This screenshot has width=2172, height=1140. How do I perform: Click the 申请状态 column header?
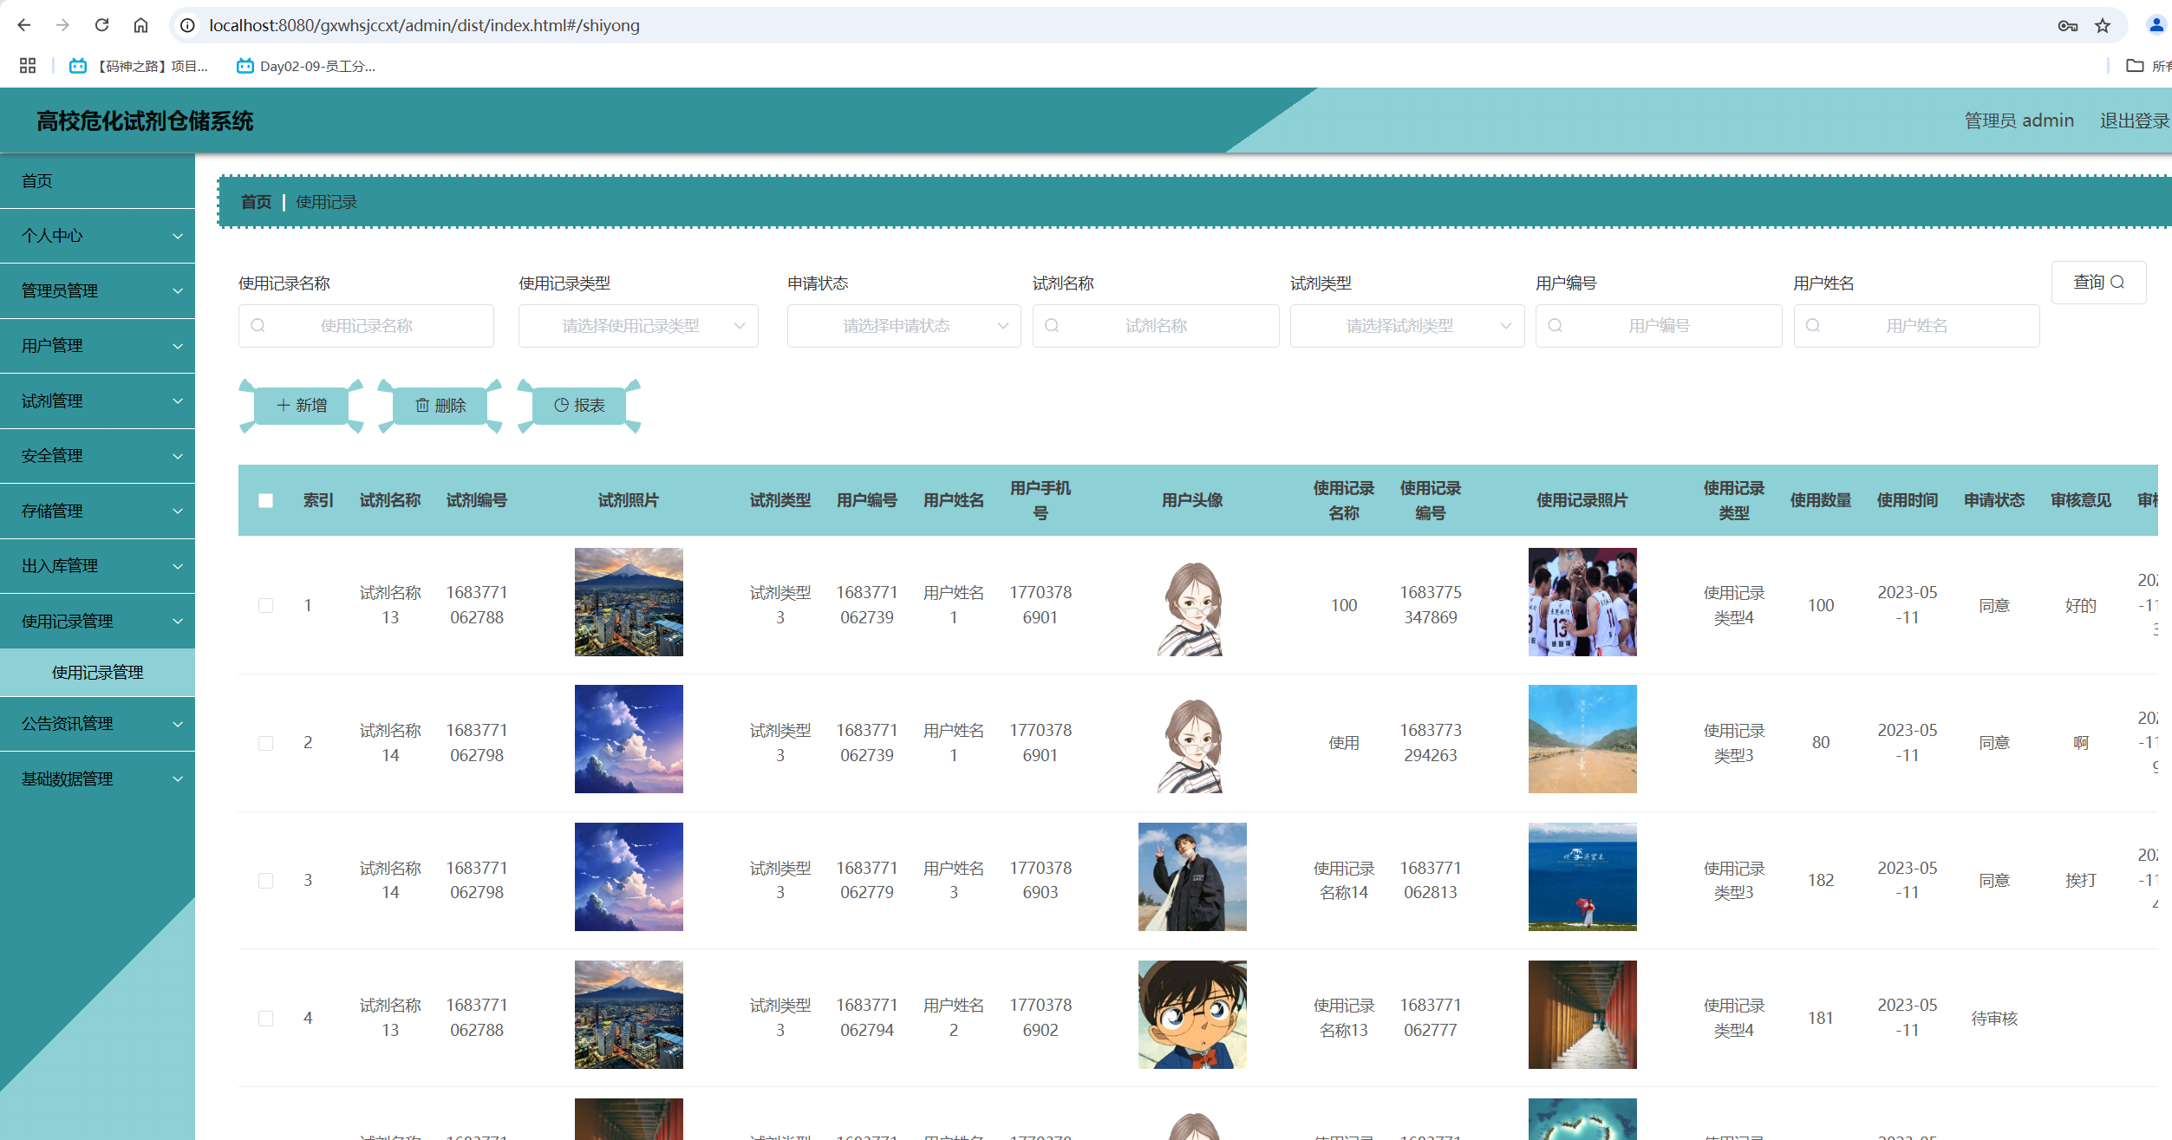pyautogui.click(x=1994, y=500)
